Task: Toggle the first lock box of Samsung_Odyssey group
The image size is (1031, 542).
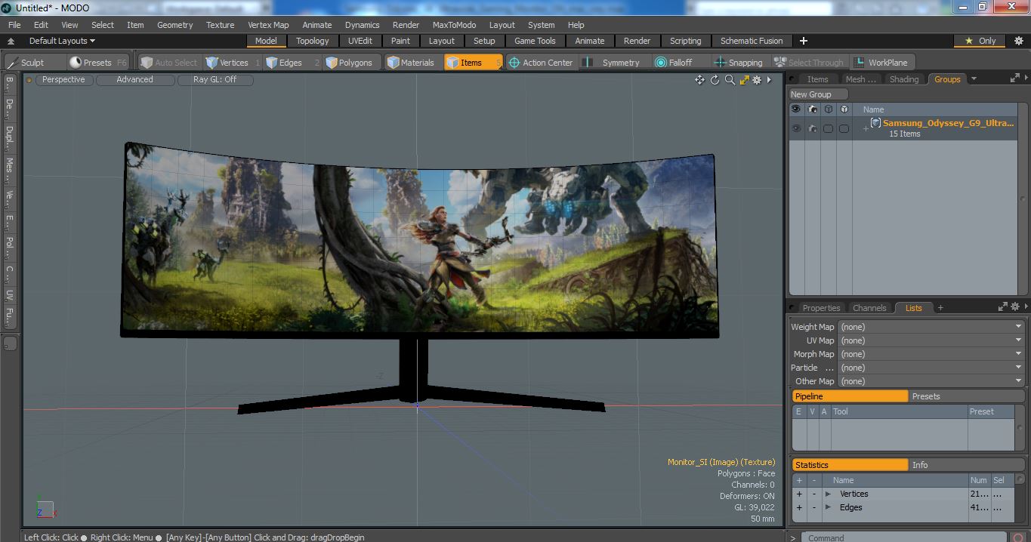Action: coord(829,129)
